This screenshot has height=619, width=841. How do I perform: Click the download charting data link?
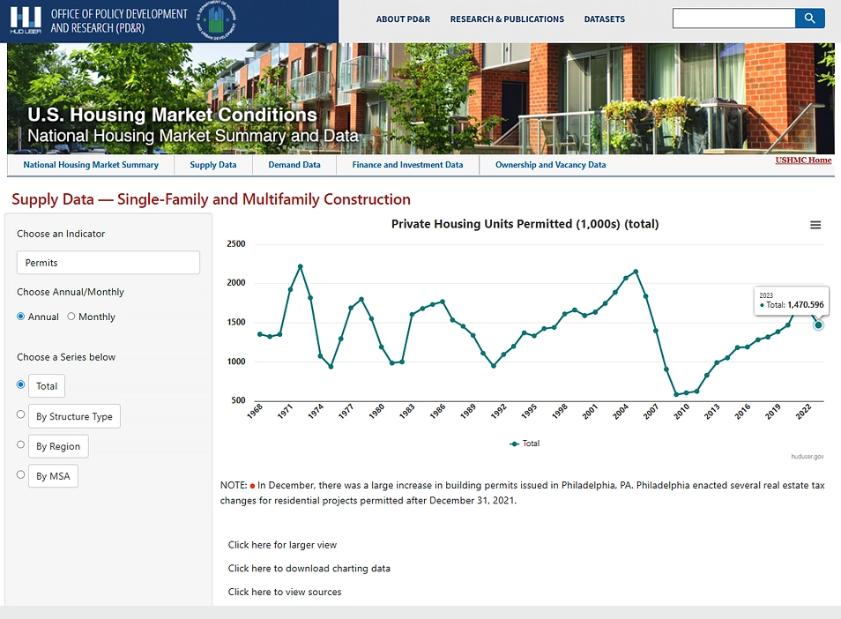point(309,568)
